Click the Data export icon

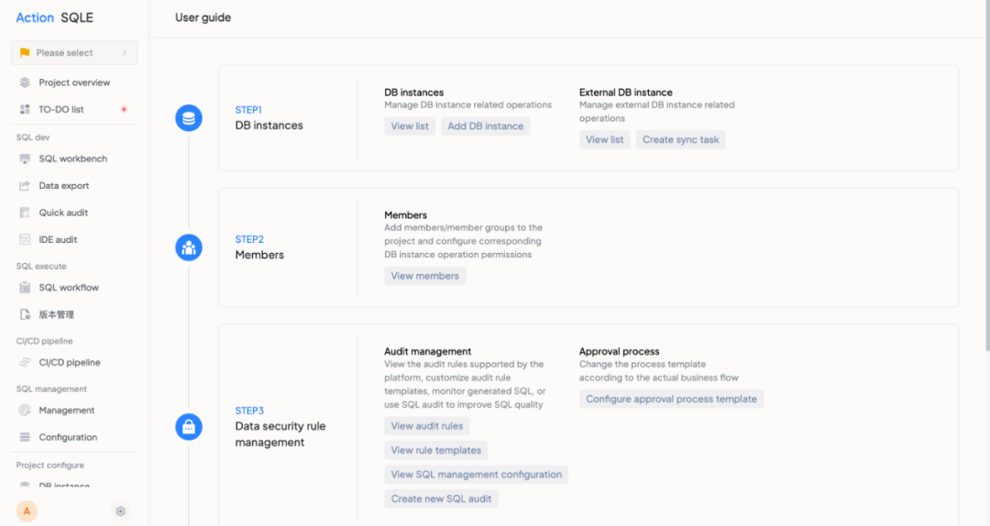pos(25,186)
